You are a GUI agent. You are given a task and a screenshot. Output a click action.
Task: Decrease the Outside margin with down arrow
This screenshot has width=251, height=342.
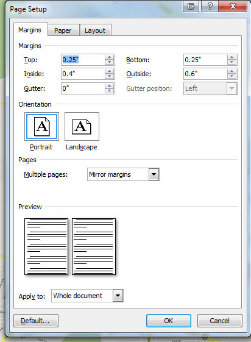[232, 76]
